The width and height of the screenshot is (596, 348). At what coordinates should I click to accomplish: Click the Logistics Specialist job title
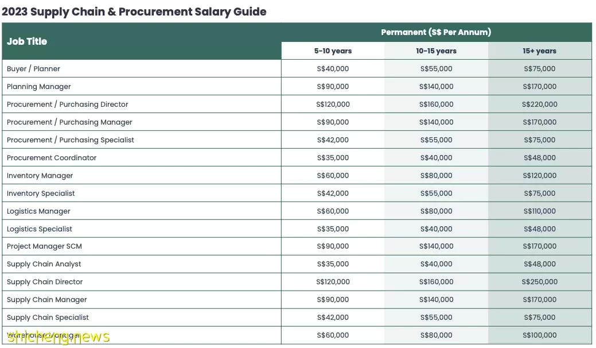[40, 229]
